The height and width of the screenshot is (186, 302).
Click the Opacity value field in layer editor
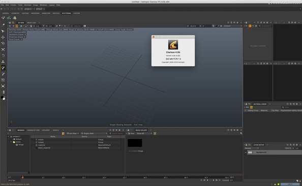298,148
